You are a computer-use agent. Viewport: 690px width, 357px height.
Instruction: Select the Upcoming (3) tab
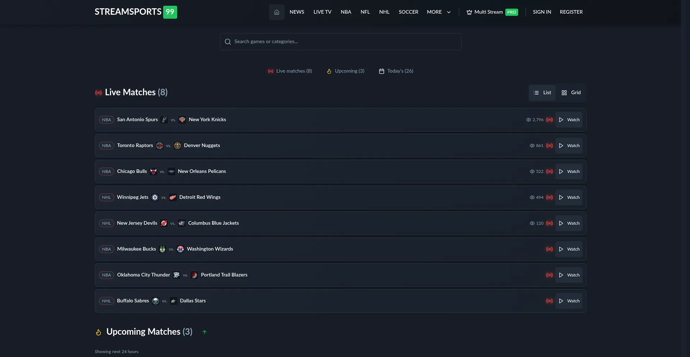tap(345, 71)
